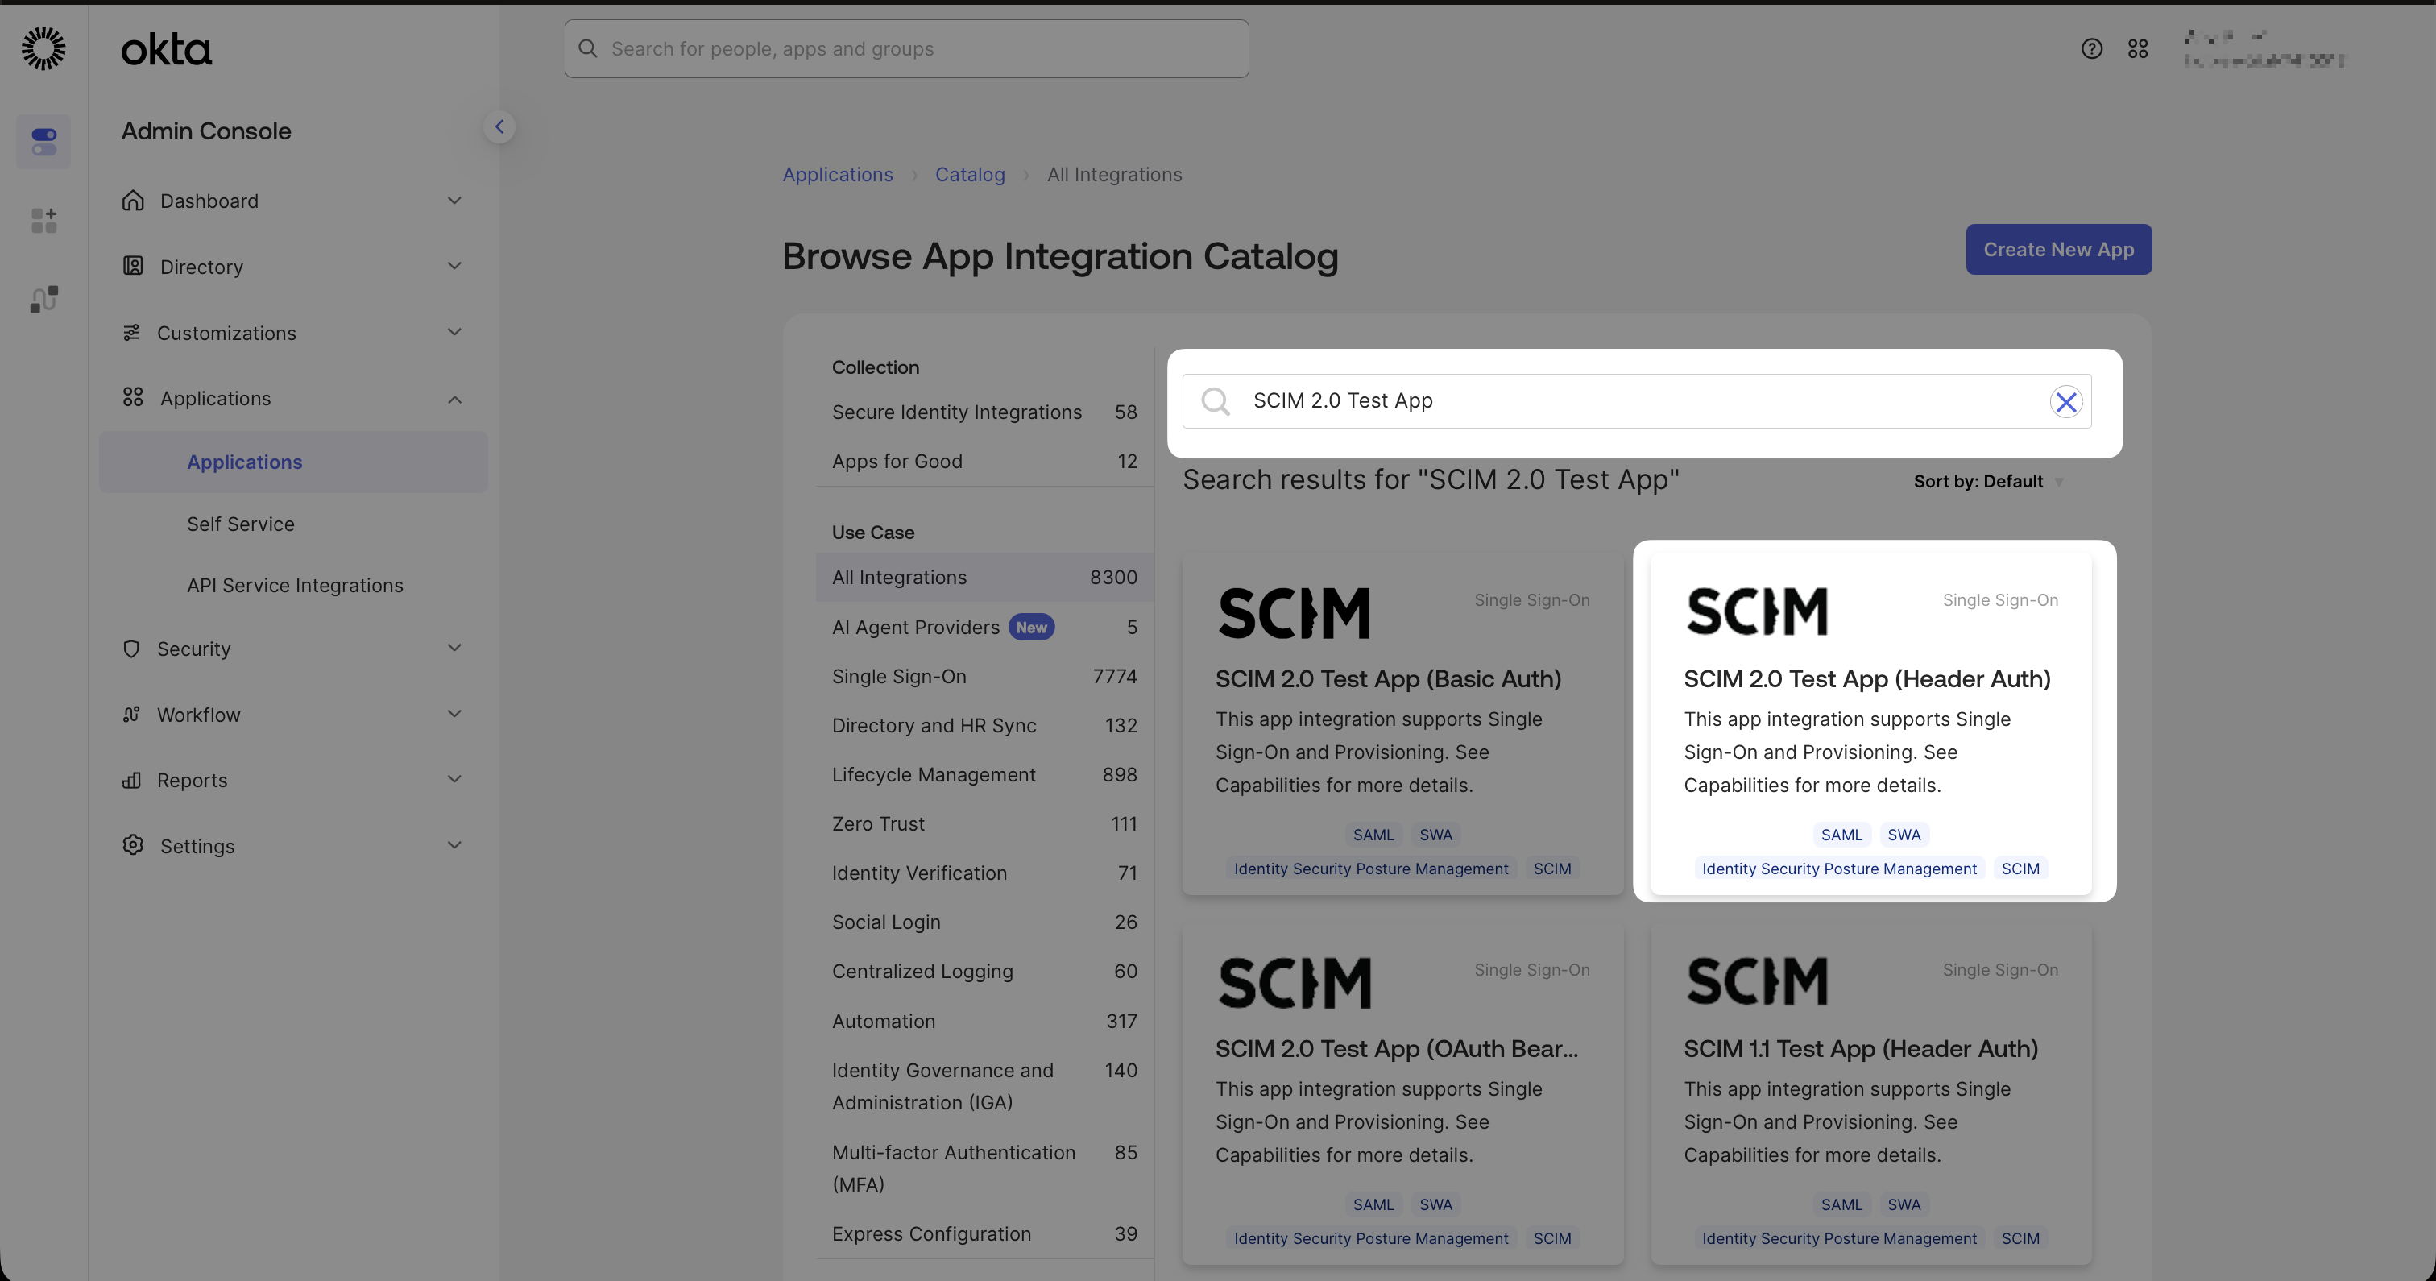Click SAML tag on Header Auth 2.0 card

click(x=1841, y=835)
